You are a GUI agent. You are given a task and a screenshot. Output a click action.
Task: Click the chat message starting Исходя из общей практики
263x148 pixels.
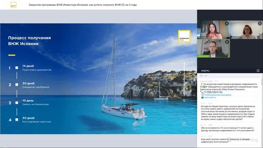tap(228, 113)
